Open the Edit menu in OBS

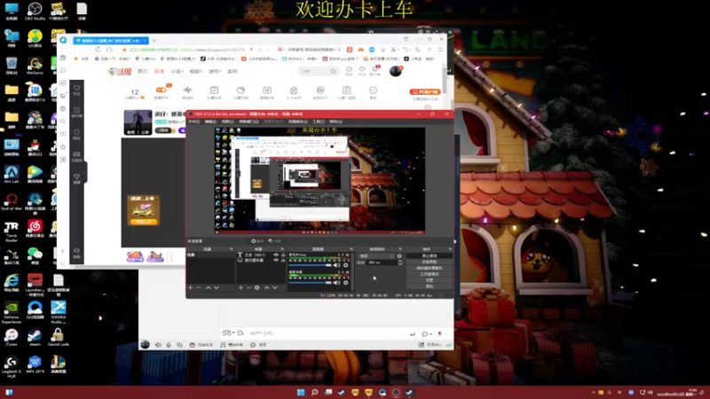pos(210,121)
